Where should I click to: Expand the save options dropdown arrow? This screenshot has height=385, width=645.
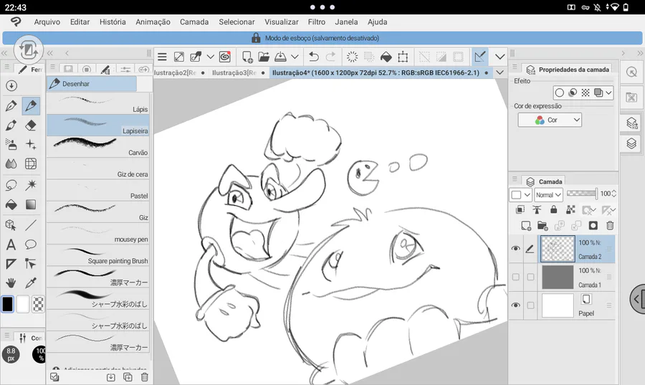click(x=295, y=57)
